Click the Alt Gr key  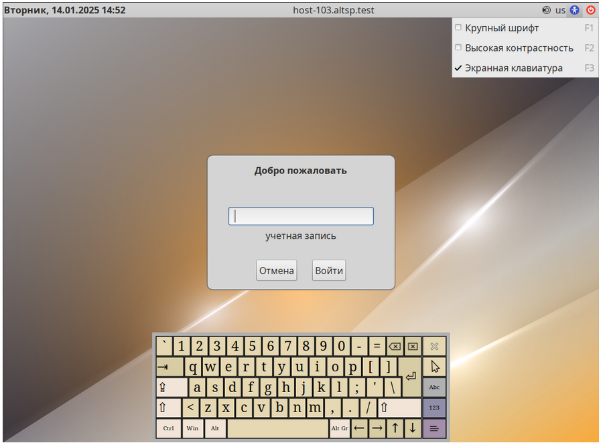(x=340, y=428)
